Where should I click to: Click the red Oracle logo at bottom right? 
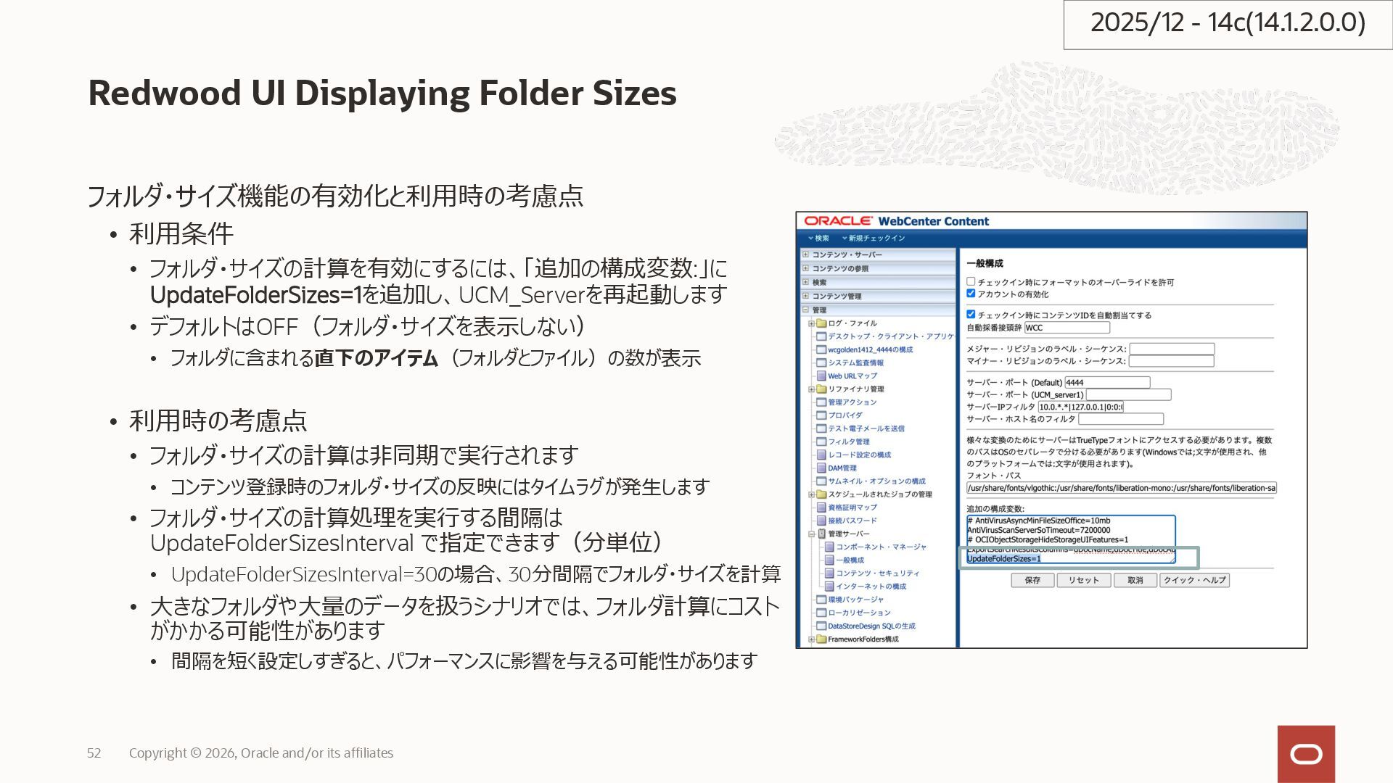(x=1306, y=754)
